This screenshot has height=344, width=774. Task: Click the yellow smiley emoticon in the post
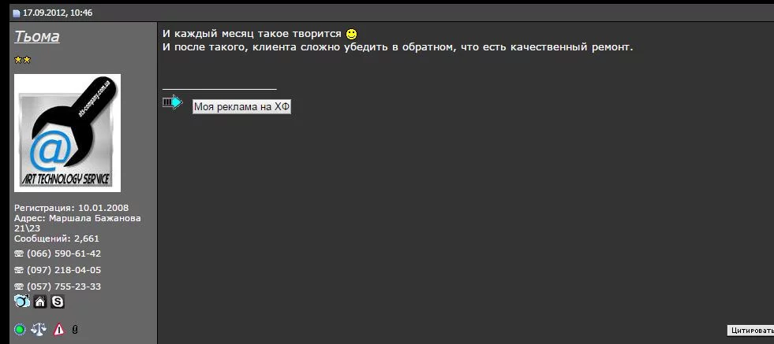pyautogui.click(x=352, y=35)
